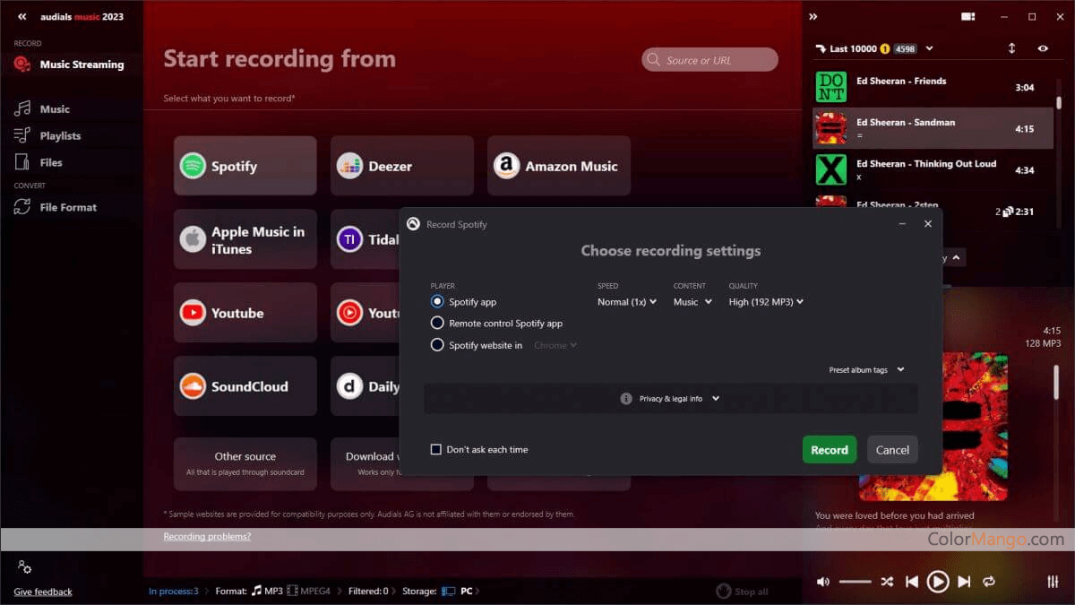Choose the Deezer source tile

coord(401,166)
